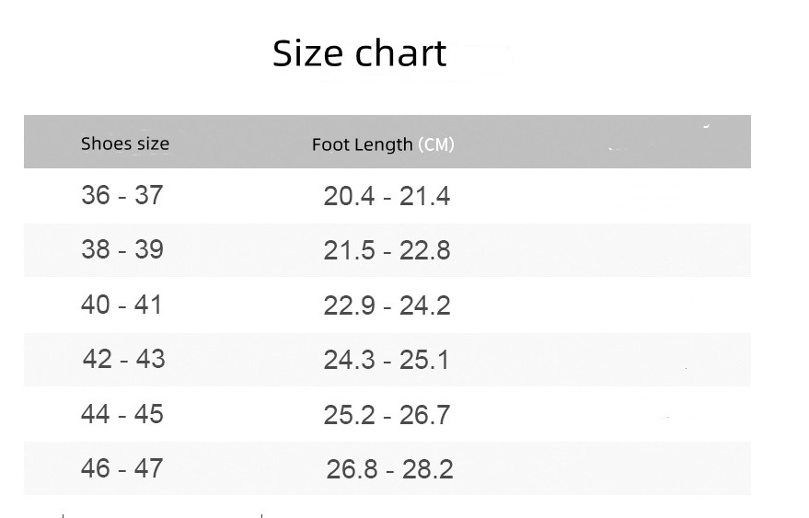Click the "42 - 43" shoe size cell
This screenshot has height=518, width=809.
123,359
